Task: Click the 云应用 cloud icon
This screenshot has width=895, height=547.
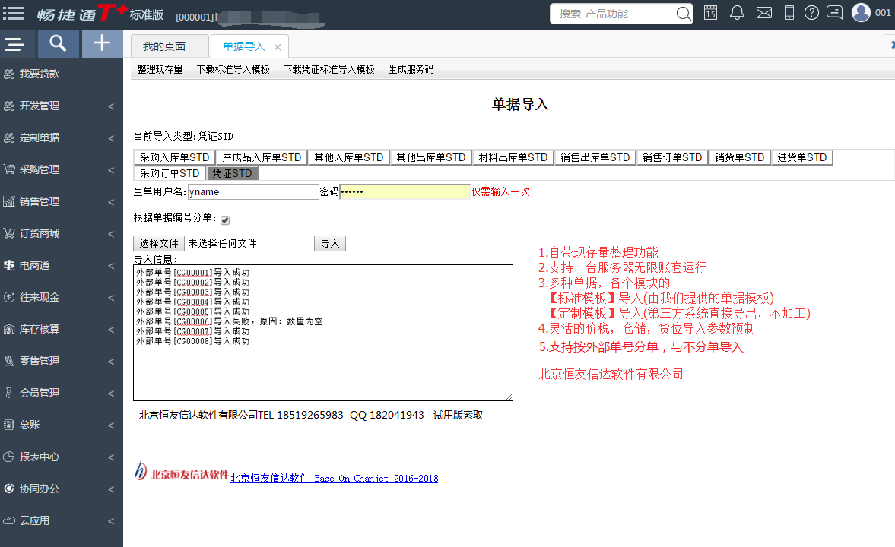Action: pos(9,520)
